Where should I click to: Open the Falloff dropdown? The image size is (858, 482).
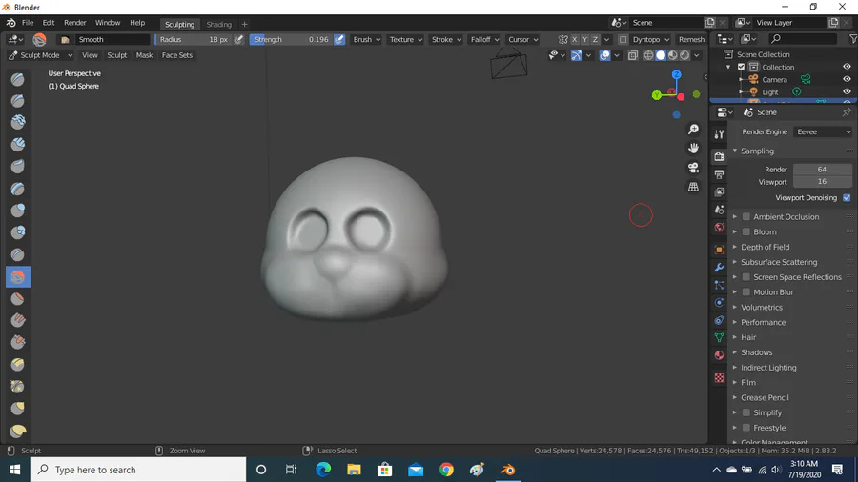tap(485, 39)
